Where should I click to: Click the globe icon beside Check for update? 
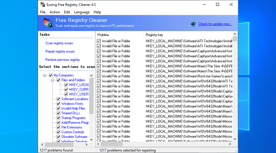tap(193, 24)
